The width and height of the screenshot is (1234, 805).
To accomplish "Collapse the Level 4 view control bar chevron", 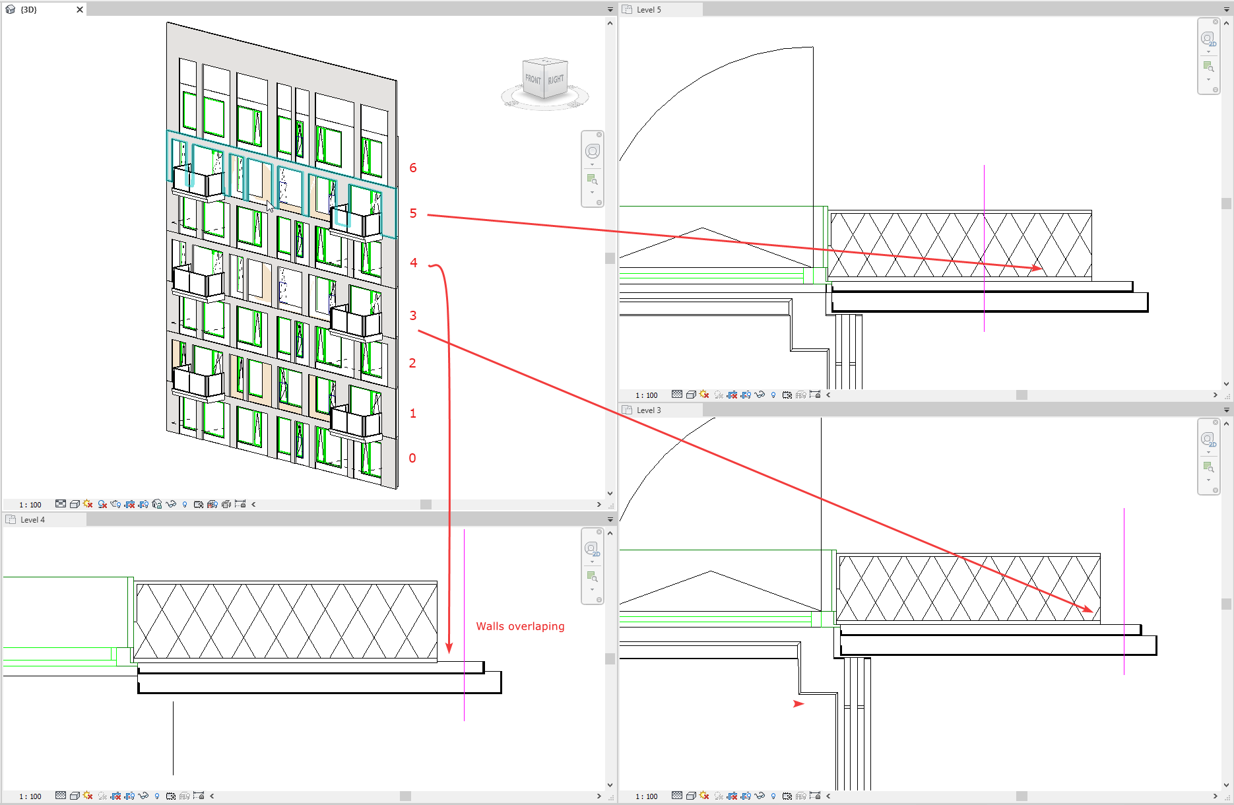I will point(212,796).
